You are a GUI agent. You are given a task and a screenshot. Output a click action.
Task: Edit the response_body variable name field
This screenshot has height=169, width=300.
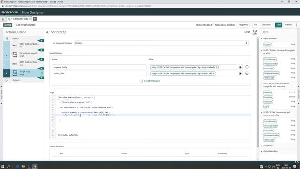[99, 67]
